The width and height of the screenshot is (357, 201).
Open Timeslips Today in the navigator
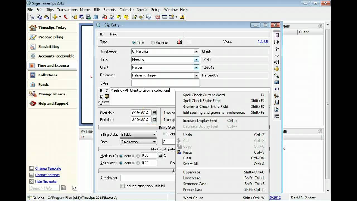[x=52, y=28]
